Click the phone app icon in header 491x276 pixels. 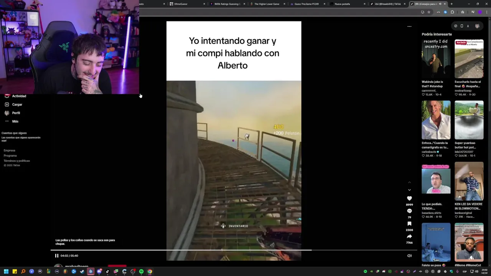tap(462, 26)
